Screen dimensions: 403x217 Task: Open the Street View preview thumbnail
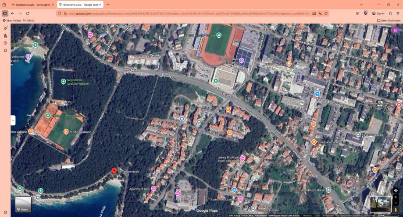coord(381,204)
